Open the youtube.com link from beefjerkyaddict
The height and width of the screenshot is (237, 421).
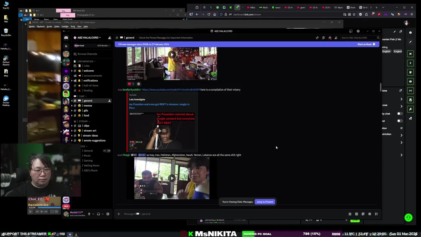pos(171,90)
